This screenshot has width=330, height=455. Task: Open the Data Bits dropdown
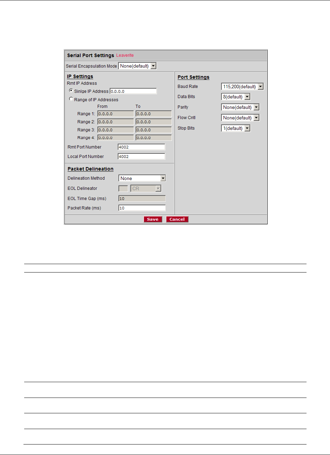click(x=236, y=97)
